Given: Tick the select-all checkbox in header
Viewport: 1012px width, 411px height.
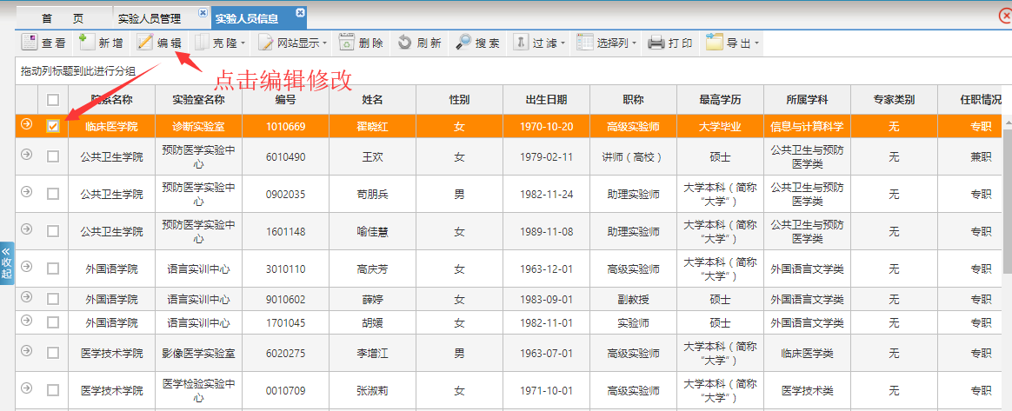Looking at the screenshot, I should [53, 100].
